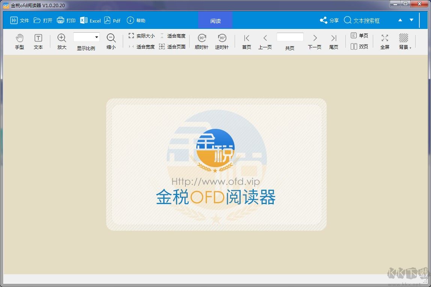The image size is (431, 287).
Task: Expand the search options down arrow
Action: click(x=411, y=20)
